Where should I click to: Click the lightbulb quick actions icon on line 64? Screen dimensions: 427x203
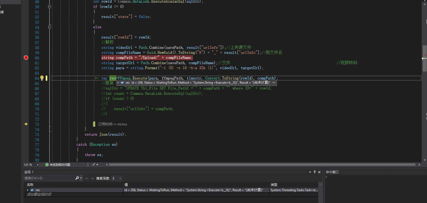click(42, 78)
